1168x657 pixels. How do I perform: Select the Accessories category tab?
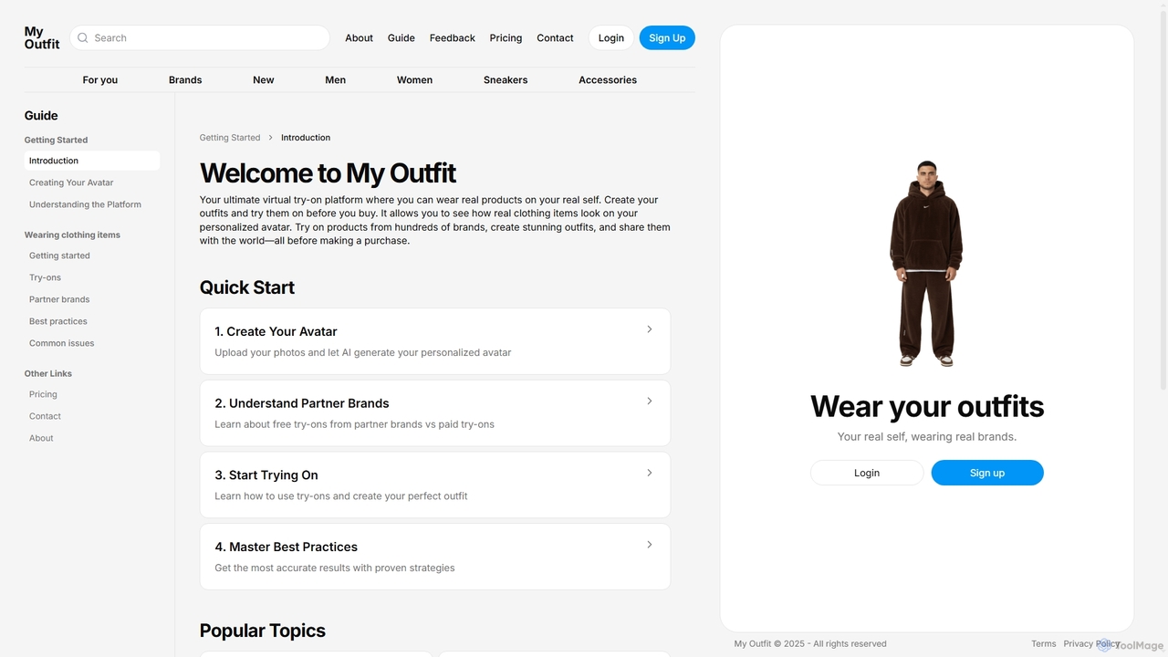pos(608,79)
